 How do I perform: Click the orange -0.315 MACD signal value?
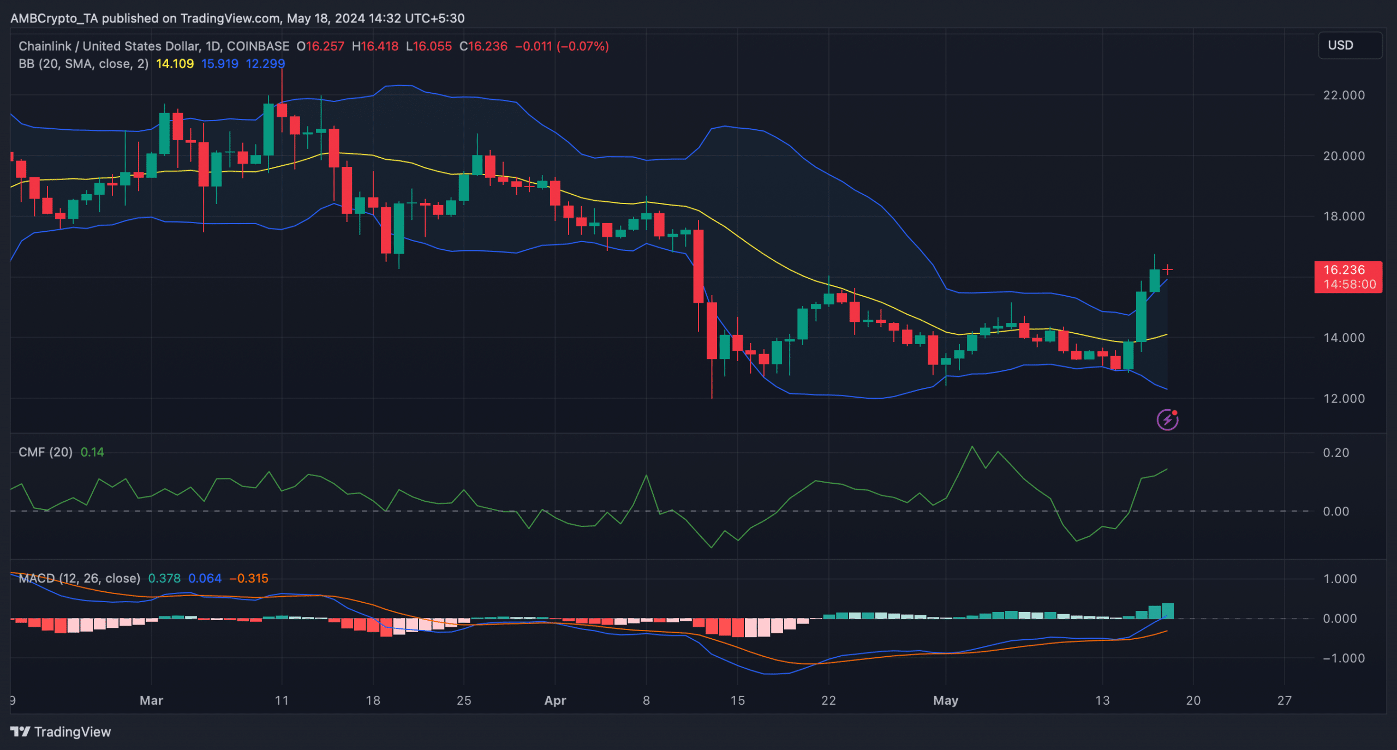tap(249, 578)
